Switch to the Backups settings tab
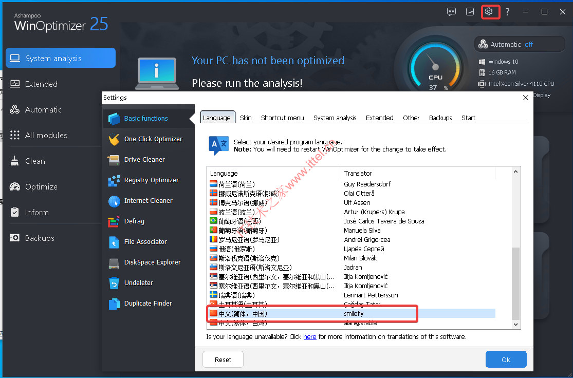 [x=440, y=118]
